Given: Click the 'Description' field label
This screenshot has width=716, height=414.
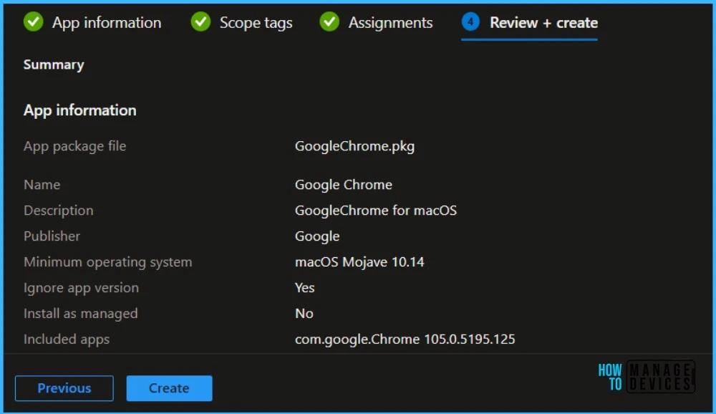Looking at the screenshot, I should [59, 210].
